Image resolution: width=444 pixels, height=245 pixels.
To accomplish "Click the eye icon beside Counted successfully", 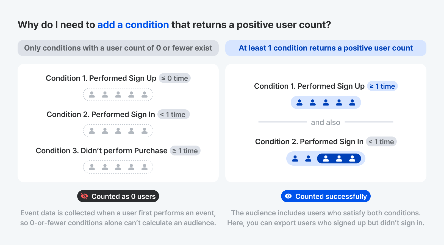I will click(288, 196).
